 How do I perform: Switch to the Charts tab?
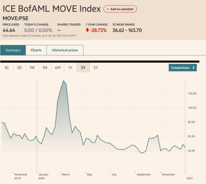[36, 50]
